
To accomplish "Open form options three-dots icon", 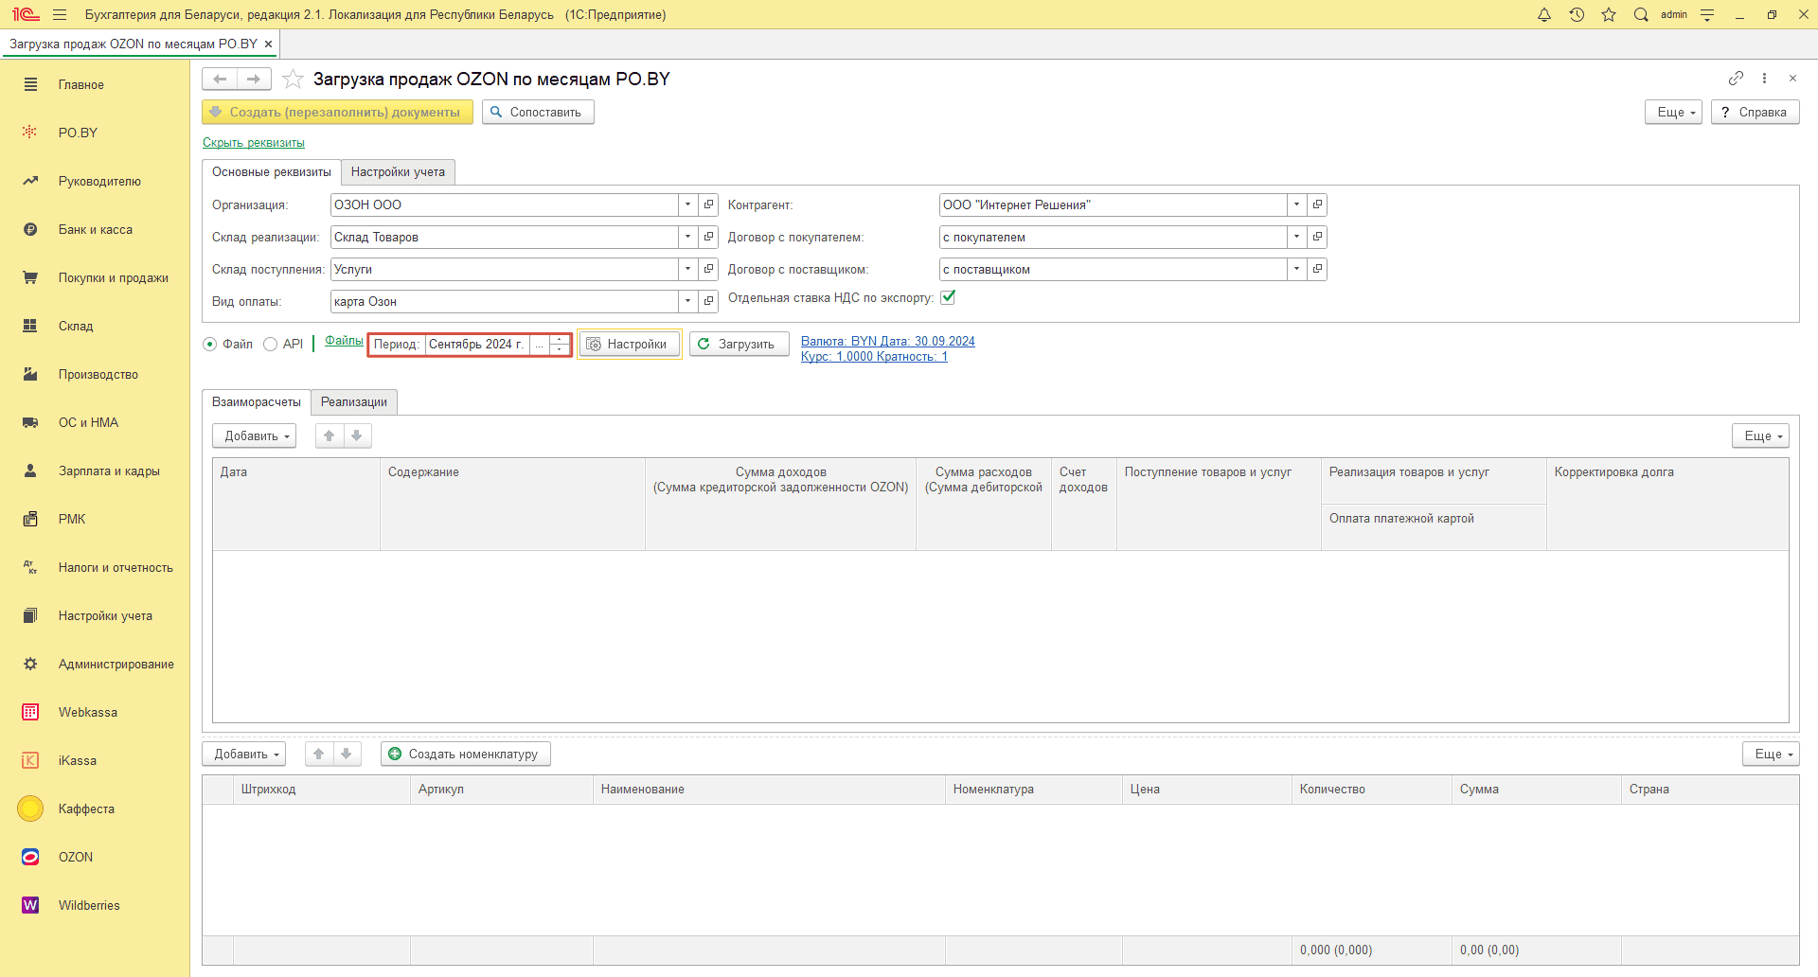I will (x=1764, y=78).
